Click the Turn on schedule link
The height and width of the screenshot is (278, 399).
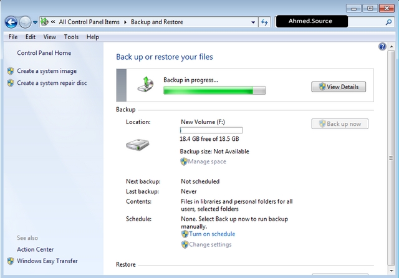tap(212, 234)
